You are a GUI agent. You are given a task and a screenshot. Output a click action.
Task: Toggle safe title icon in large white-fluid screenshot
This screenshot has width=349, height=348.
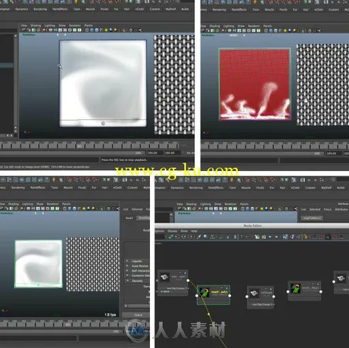pos(80,30)
